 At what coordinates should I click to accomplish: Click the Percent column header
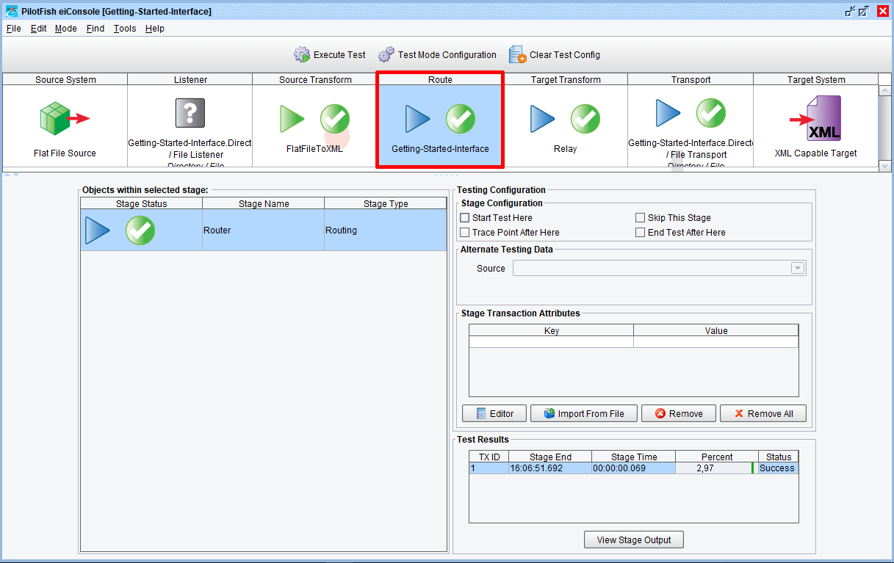(717, 457)
